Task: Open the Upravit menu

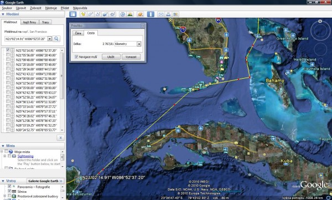Action: 21,8
